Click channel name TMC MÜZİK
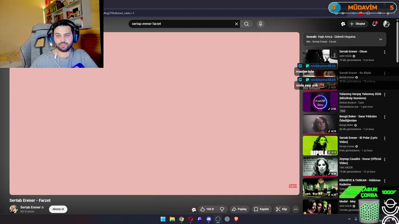The width and height of the screenshot is (399, 224). (346, 167)
